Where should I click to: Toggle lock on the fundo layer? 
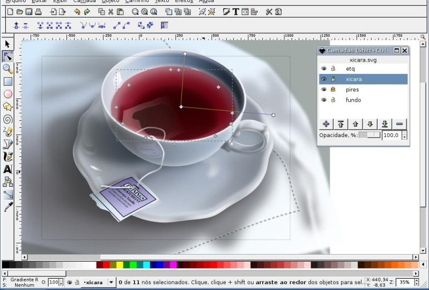[x=333, y=100]
